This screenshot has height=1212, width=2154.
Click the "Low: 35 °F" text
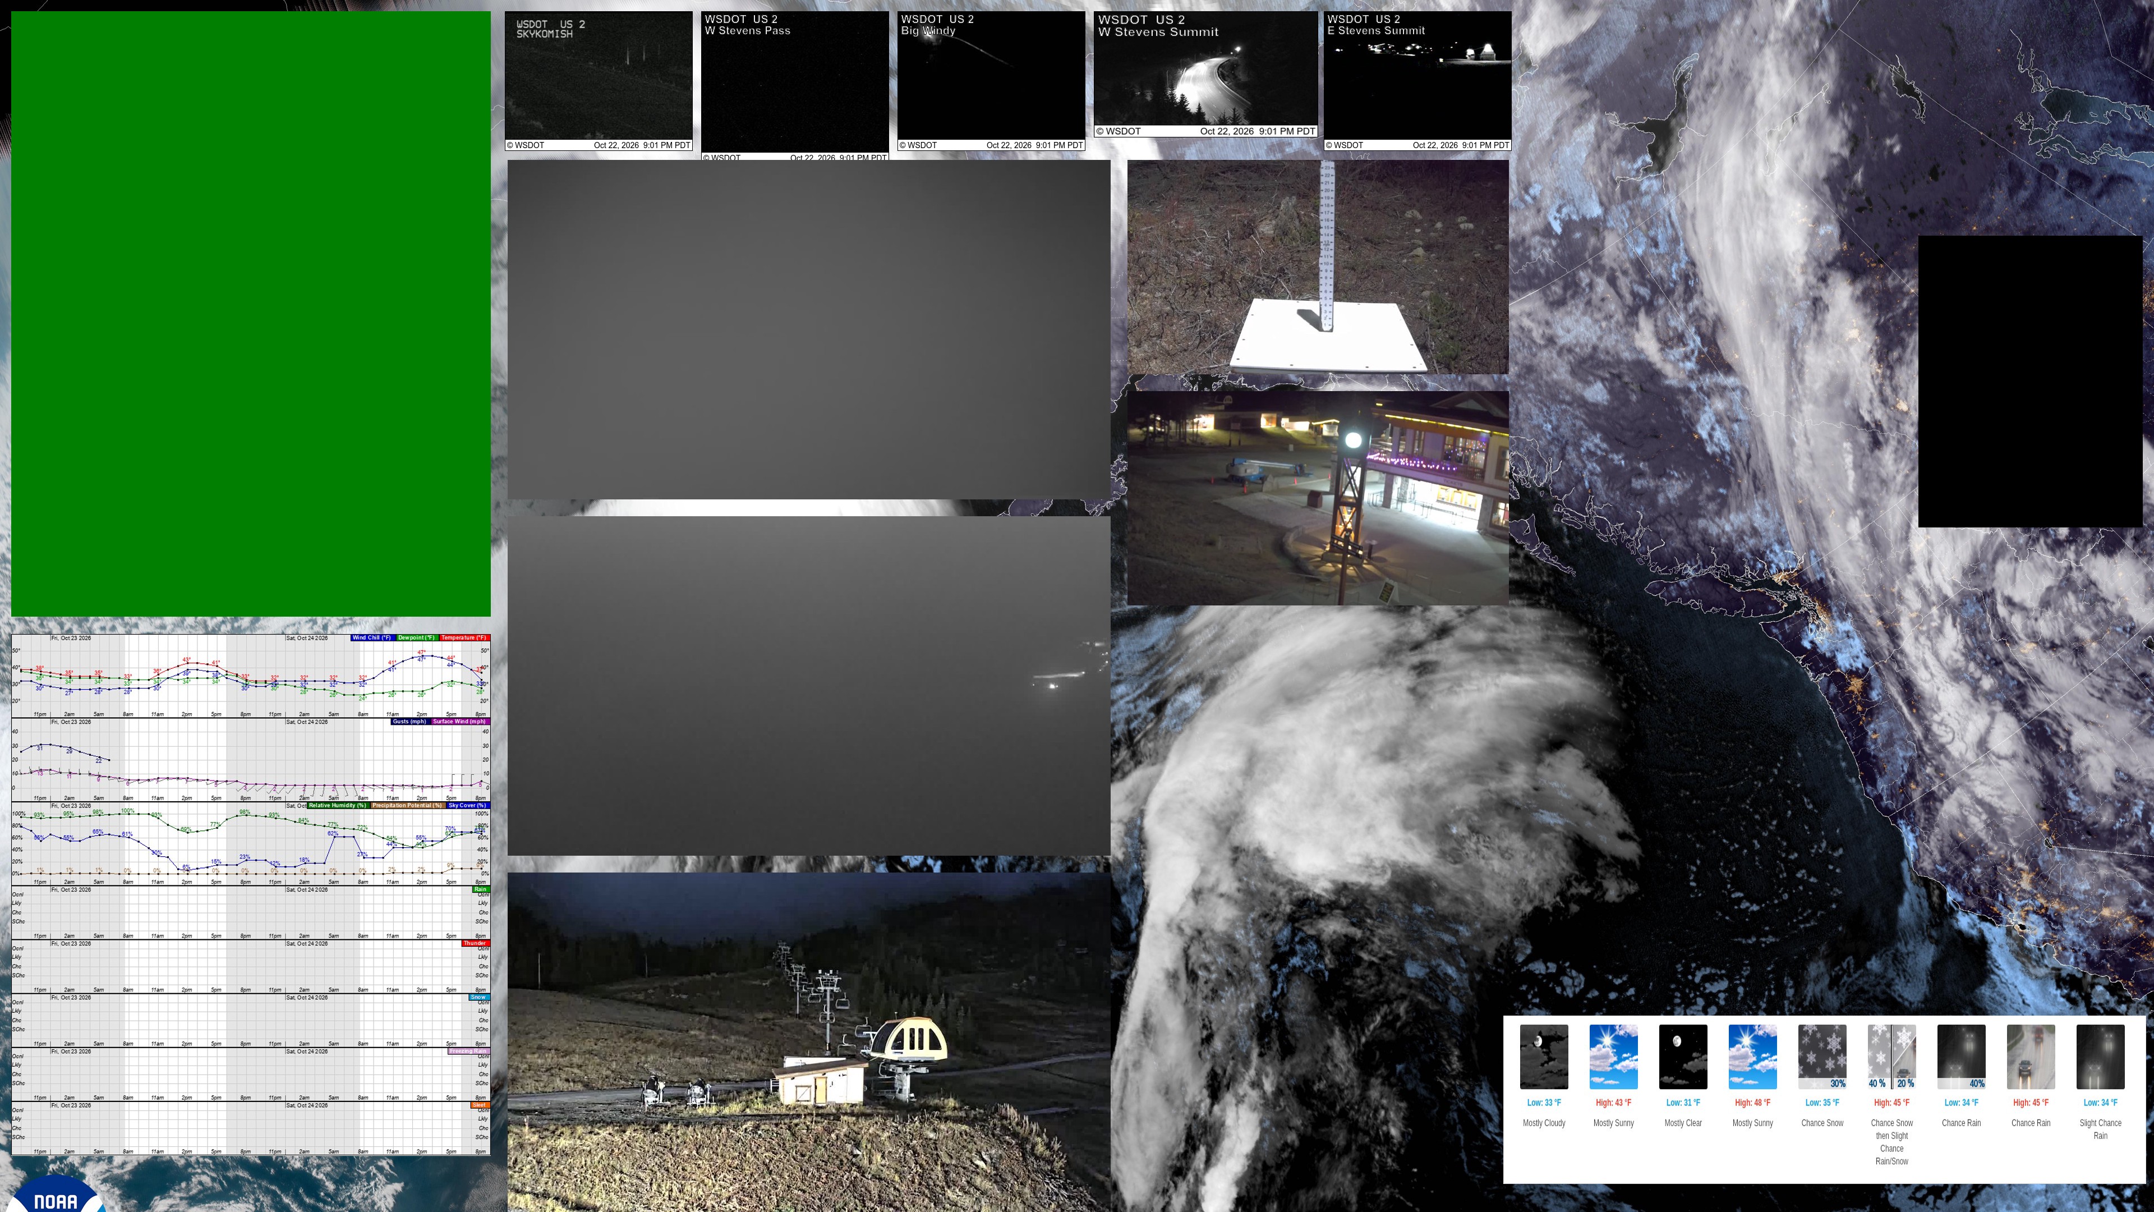click(1822, 1103)
